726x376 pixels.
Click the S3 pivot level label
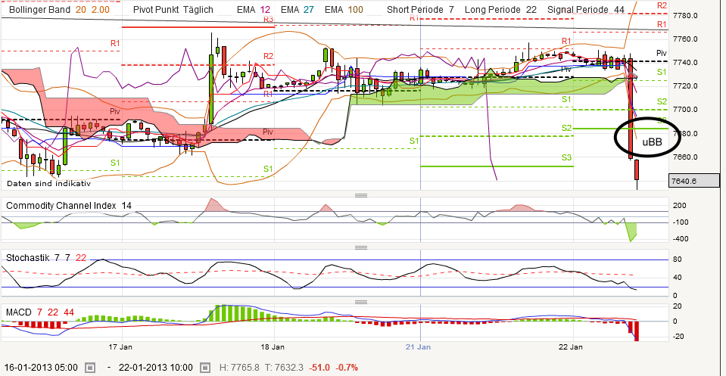567,157
